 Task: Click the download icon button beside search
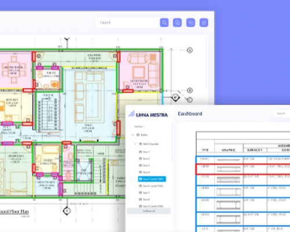(177, 23)
